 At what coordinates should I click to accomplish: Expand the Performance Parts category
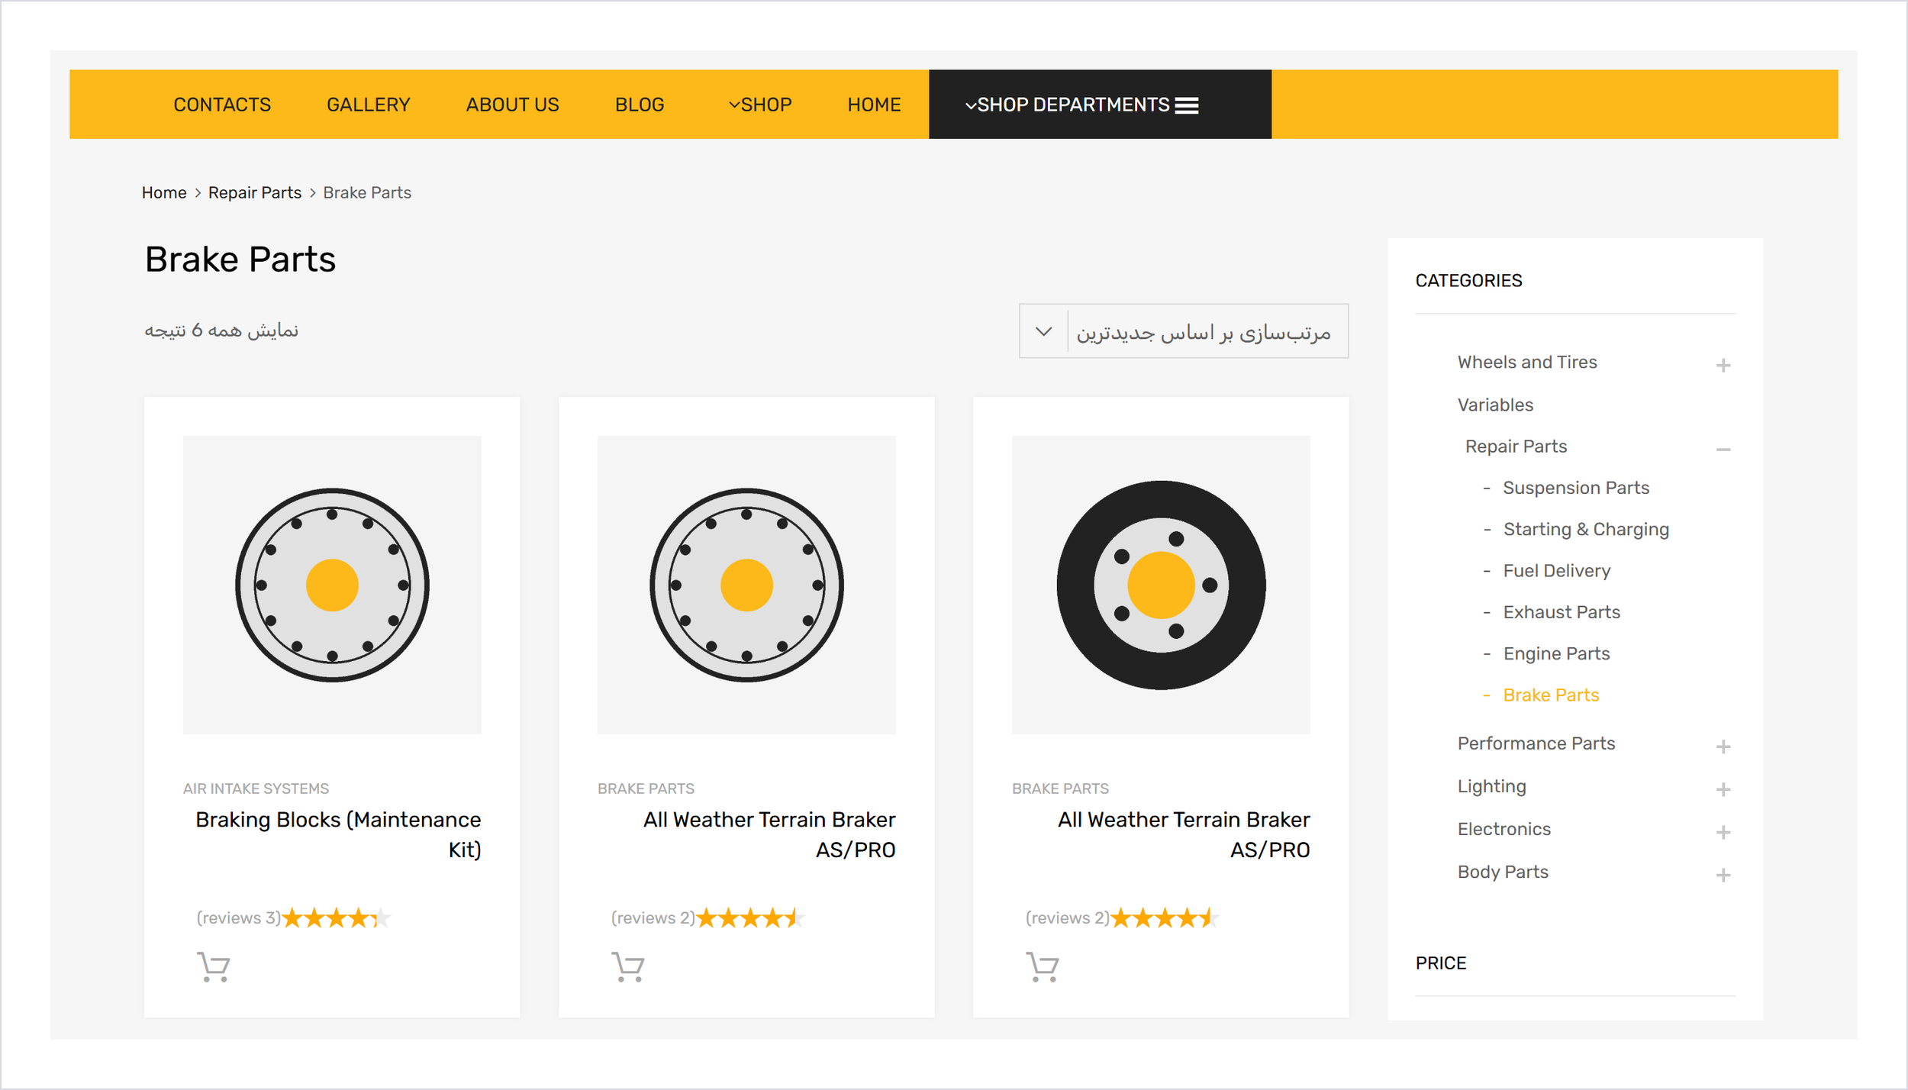coord(1723,747)
